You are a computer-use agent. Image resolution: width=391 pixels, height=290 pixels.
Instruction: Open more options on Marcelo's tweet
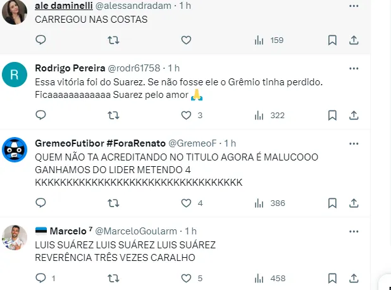(x=354, y=231)
